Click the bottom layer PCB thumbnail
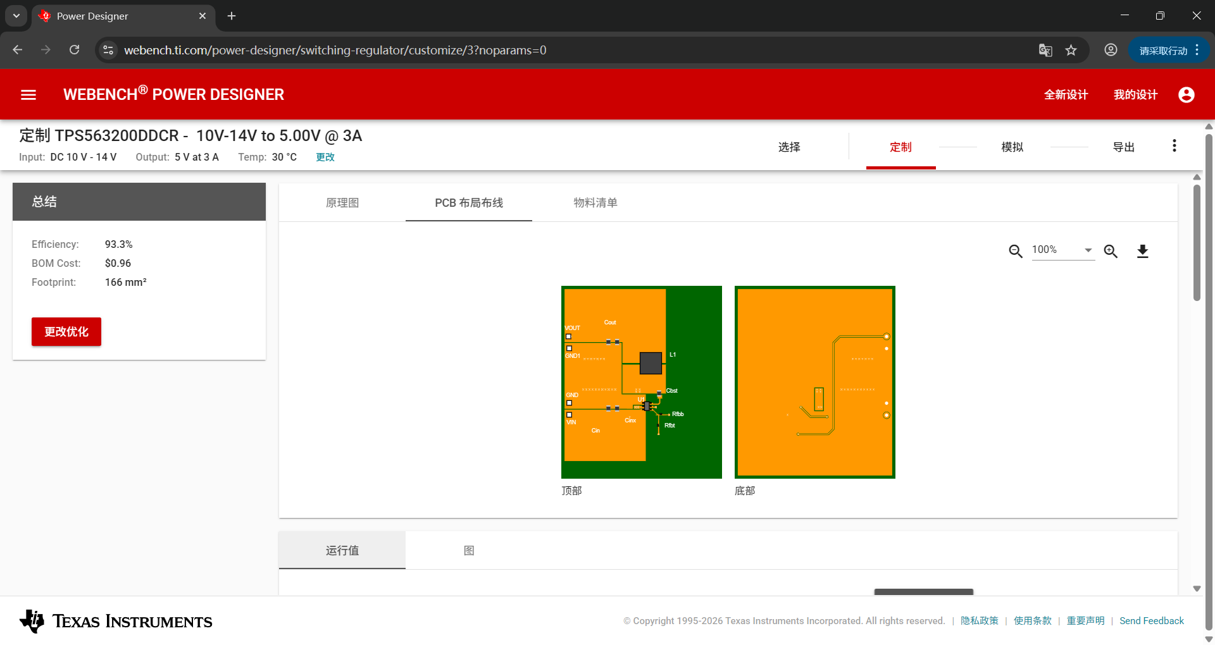The width and height of the screenshot is (1215, 645). point(815,382)
